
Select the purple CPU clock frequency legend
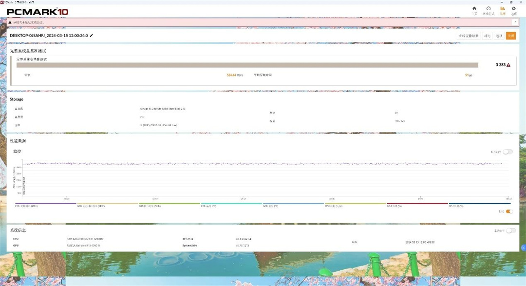(46, 205)
